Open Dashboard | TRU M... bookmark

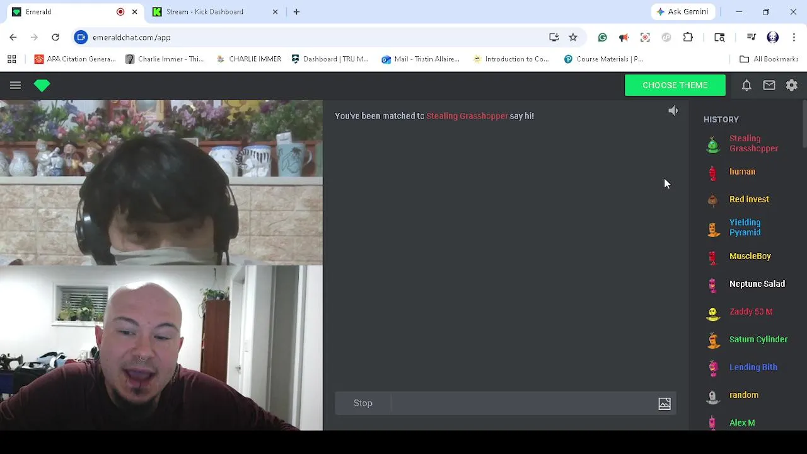point(330,59)
